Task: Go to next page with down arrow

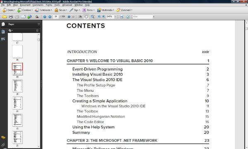Action: [50, 17]
